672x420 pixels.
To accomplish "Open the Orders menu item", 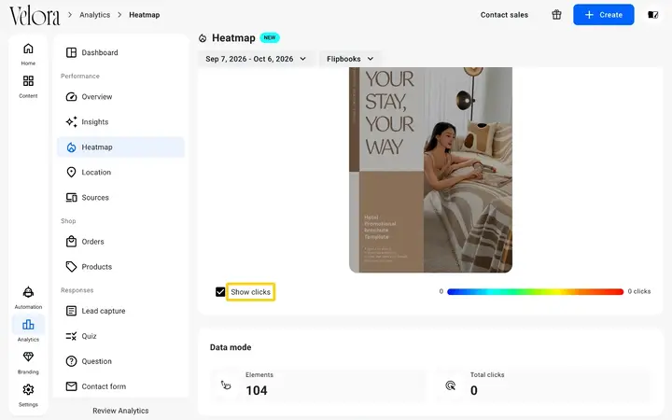I will [120, 242].
